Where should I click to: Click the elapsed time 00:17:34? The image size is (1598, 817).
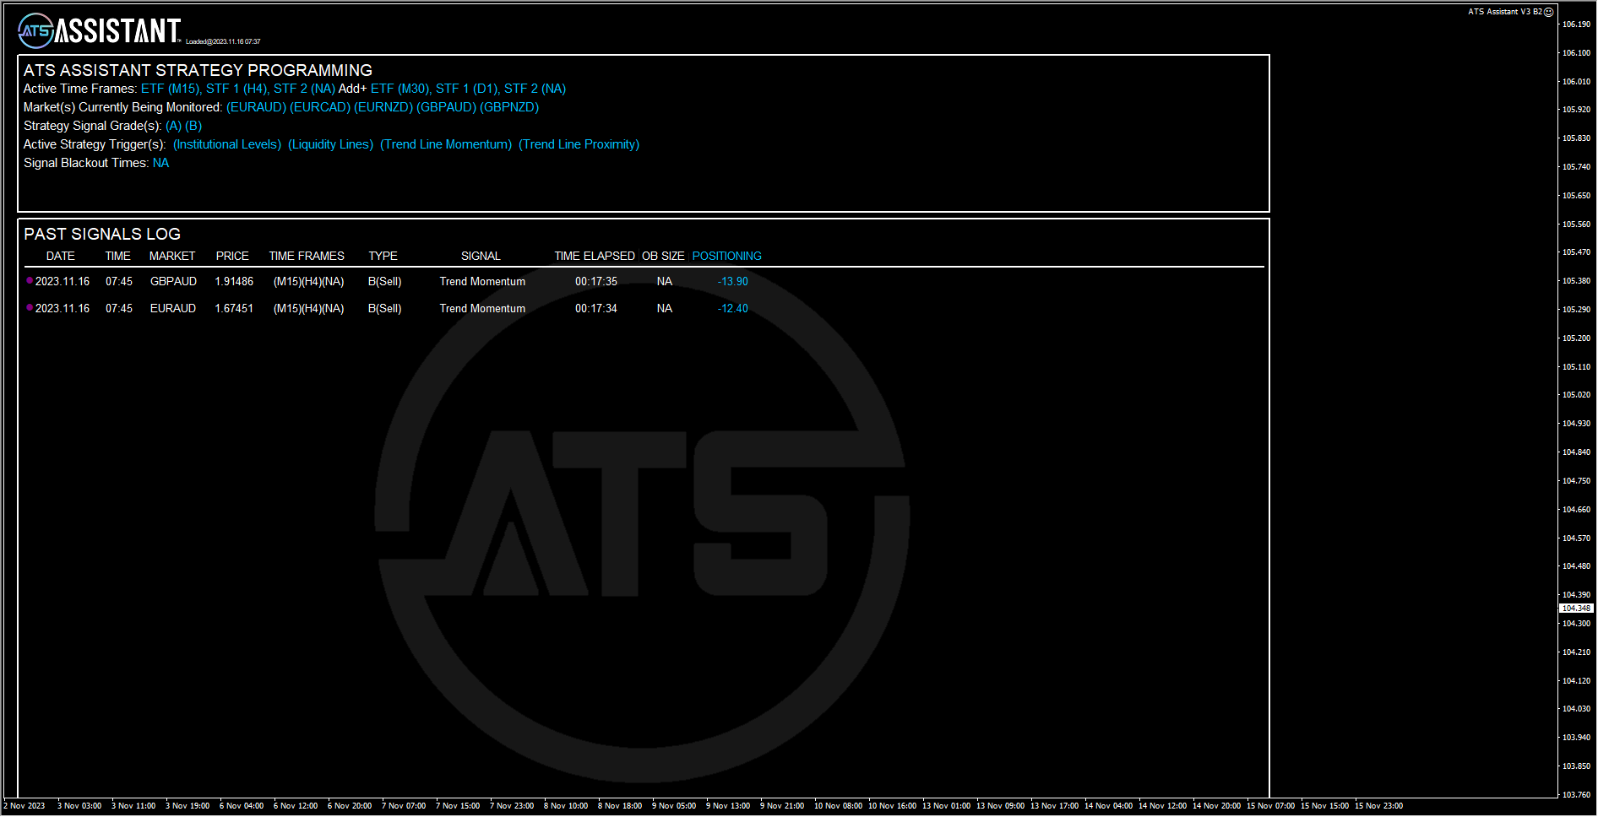596,308
